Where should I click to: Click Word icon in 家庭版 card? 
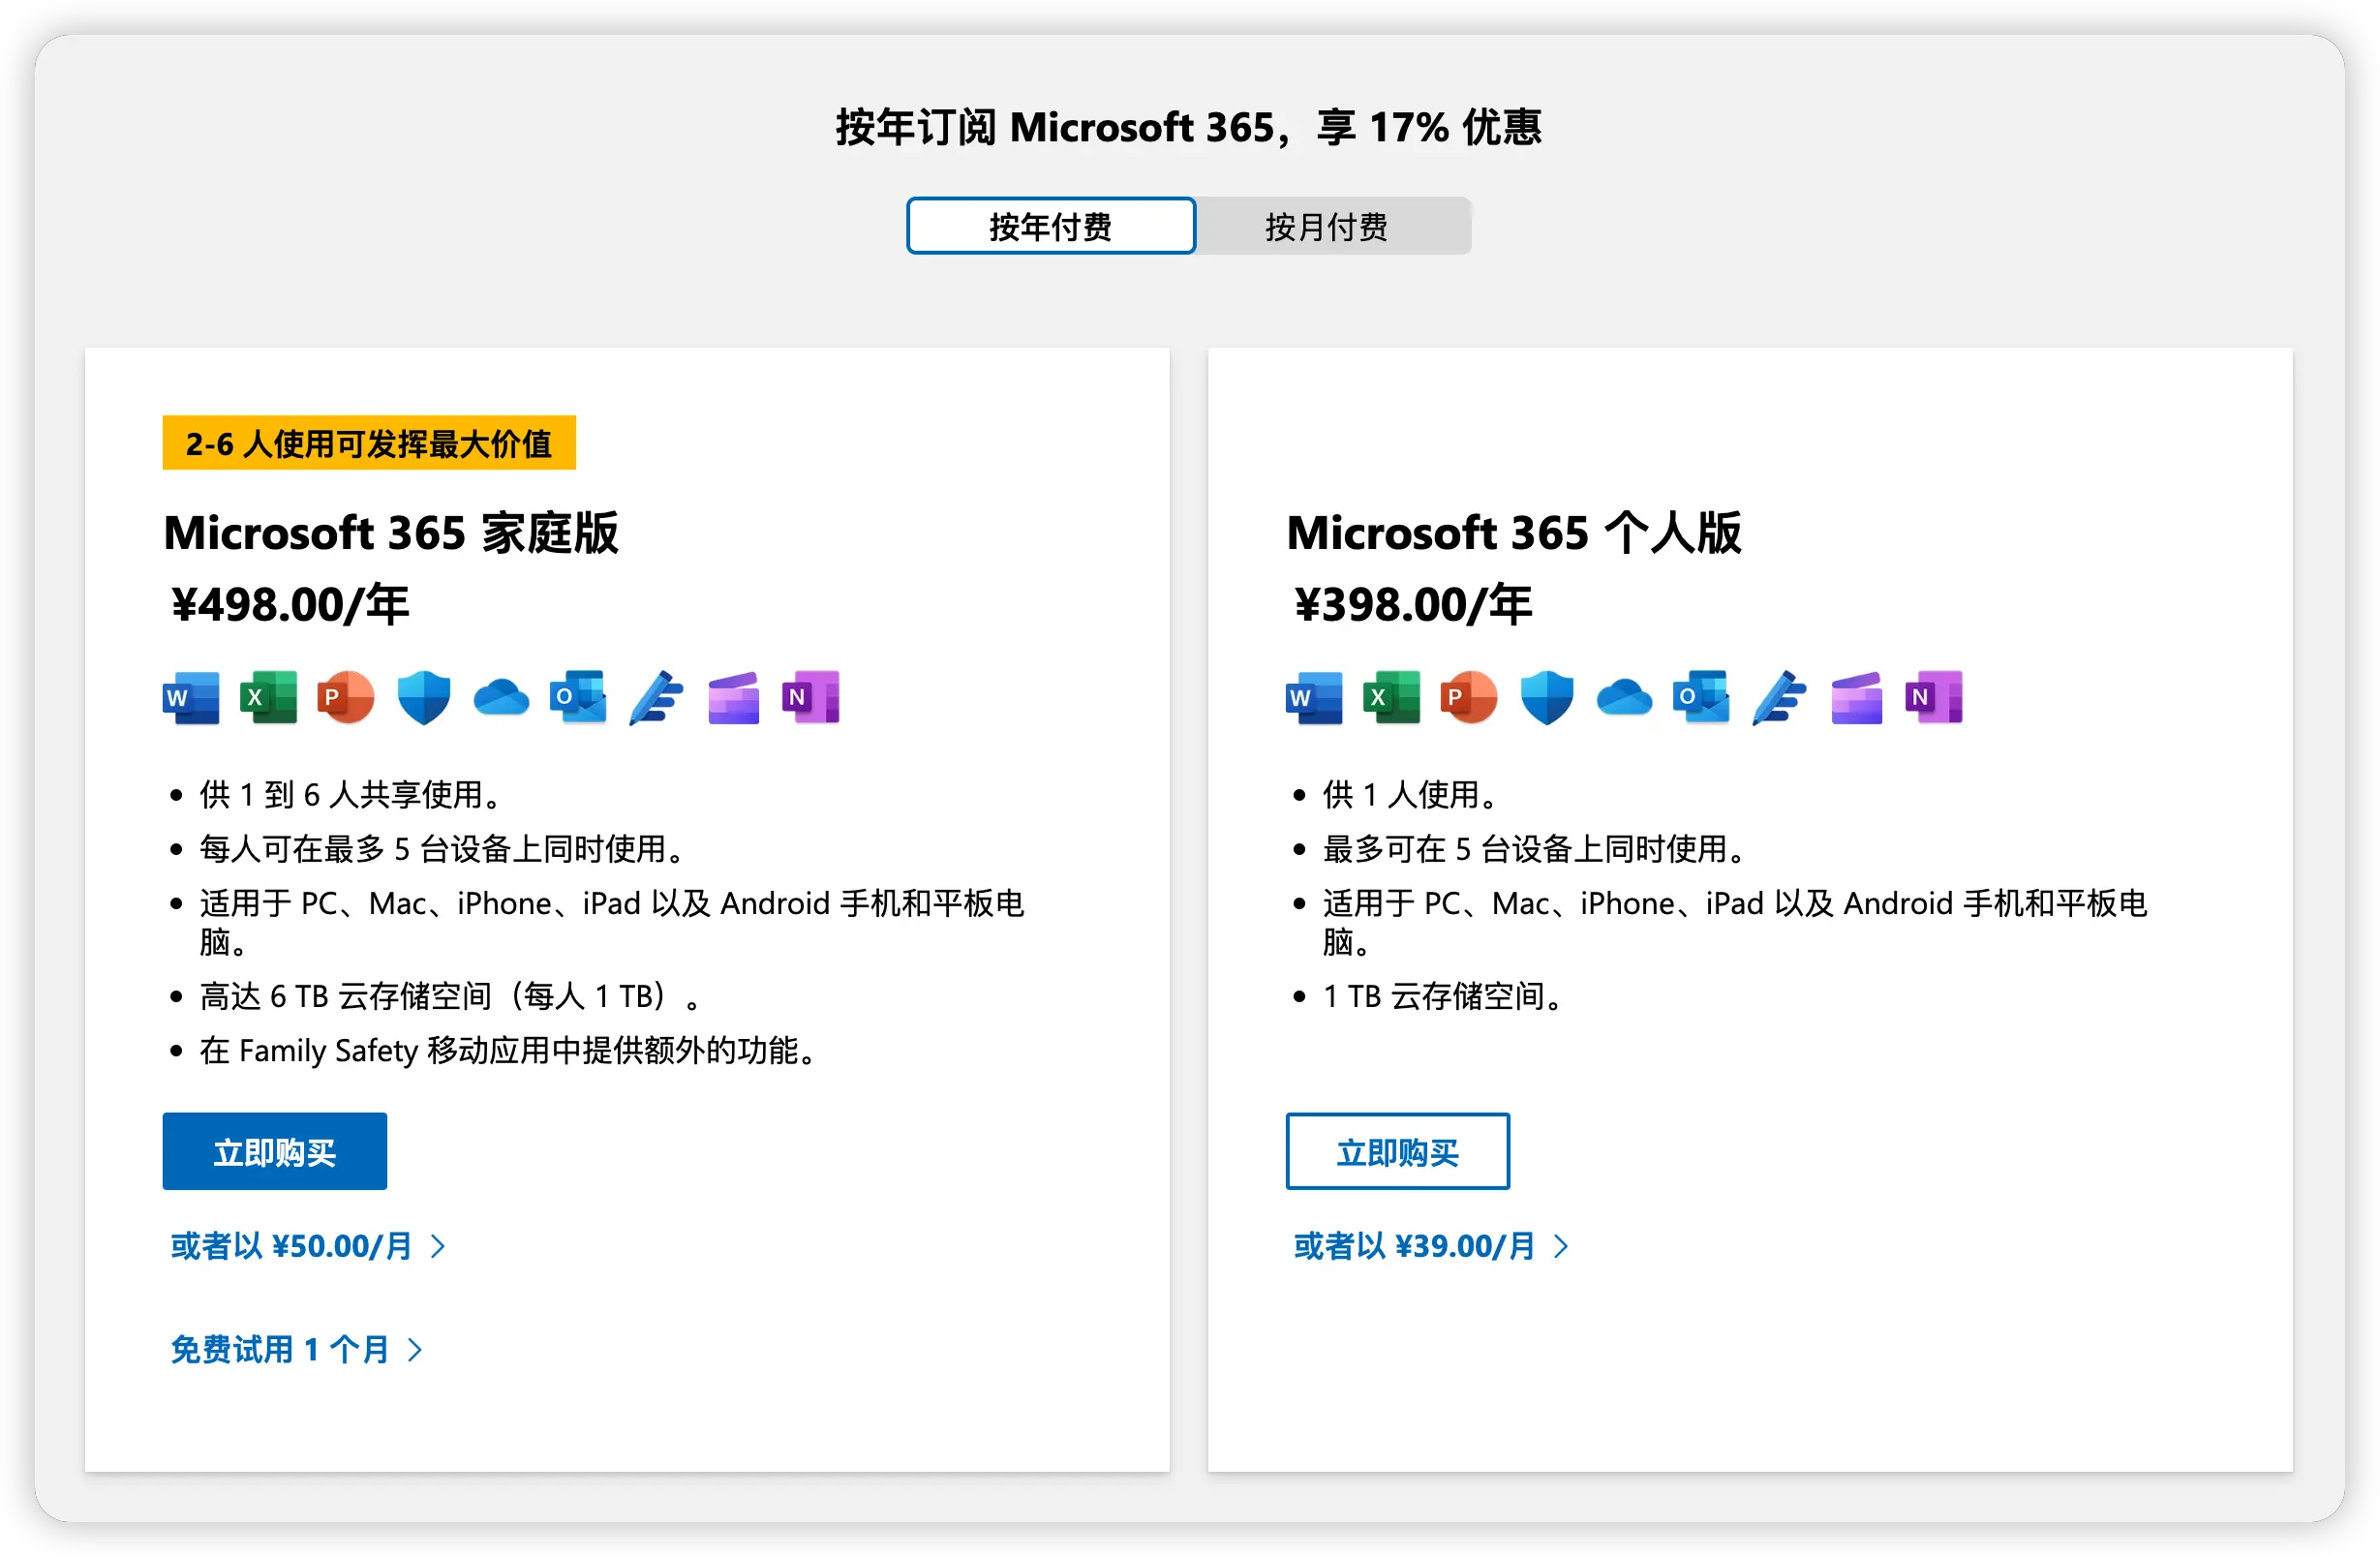point(191,697)
